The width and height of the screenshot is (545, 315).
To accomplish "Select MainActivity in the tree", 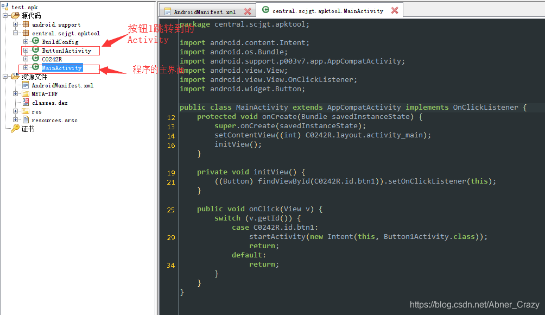I will (x=62, y=68).
